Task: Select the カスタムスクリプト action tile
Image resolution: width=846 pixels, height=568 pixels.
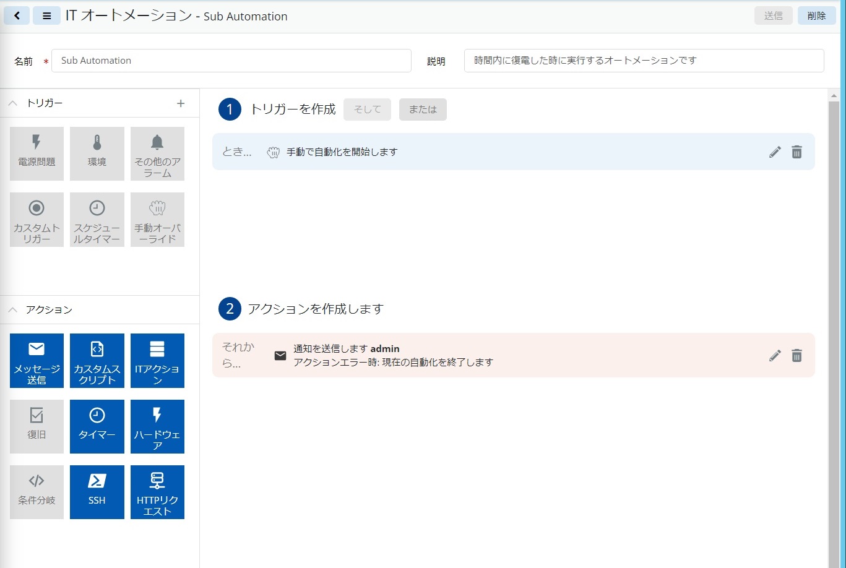Action: pos(97,361)
